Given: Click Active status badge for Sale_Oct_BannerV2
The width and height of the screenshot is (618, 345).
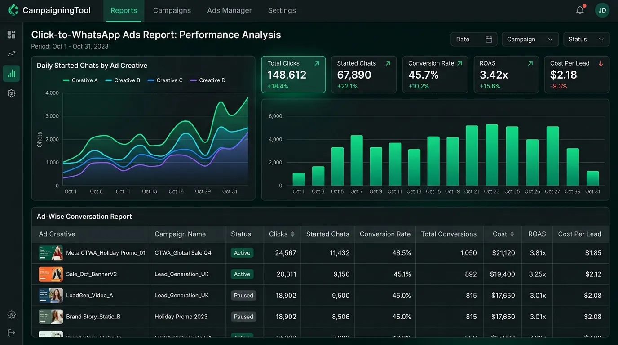Looking at the screenshot, I should [x=242, y=274].
